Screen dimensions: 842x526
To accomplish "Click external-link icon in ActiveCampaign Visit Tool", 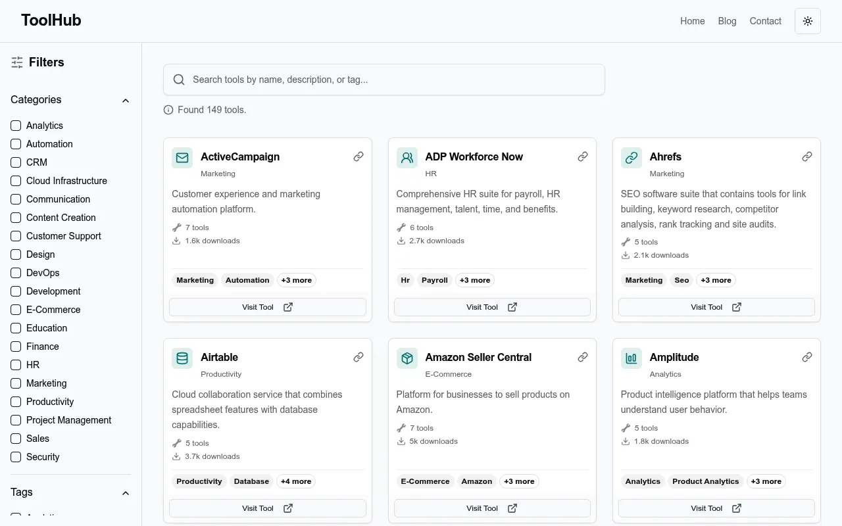I will tap(288, 307).
